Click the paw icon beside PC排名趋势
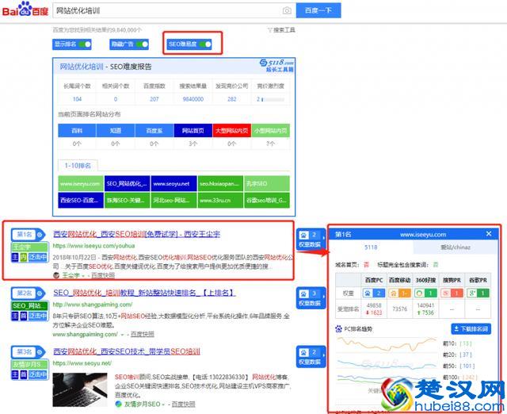The width and height of the screenshot is (507, 414). pos(338,329)
